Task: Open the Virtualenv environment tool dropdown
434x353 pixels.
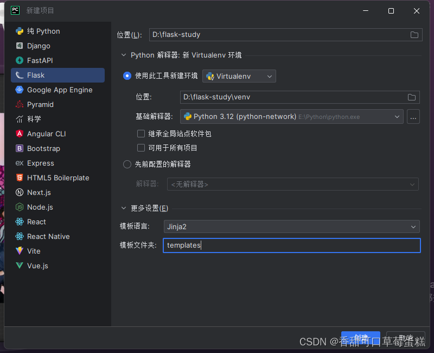Action: (239, 76)
